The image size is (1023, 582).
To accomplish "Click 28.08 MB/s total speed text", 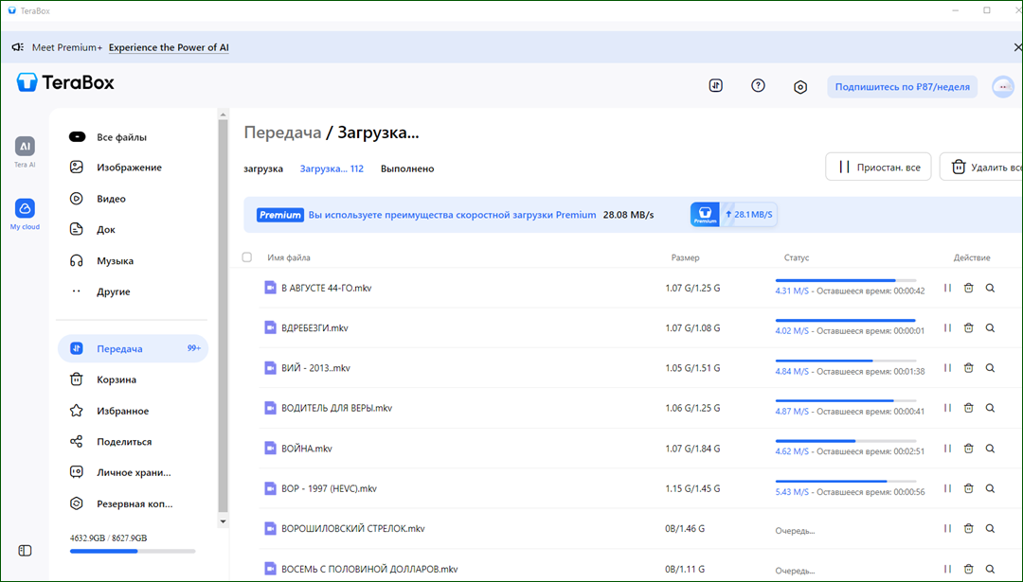I will point(628,215).
